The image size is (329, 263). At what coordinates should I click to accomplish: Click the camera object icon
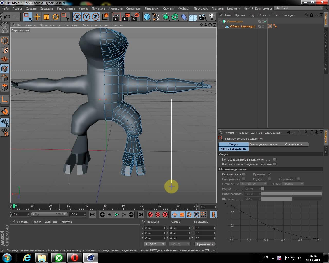(x=203, y=17)
